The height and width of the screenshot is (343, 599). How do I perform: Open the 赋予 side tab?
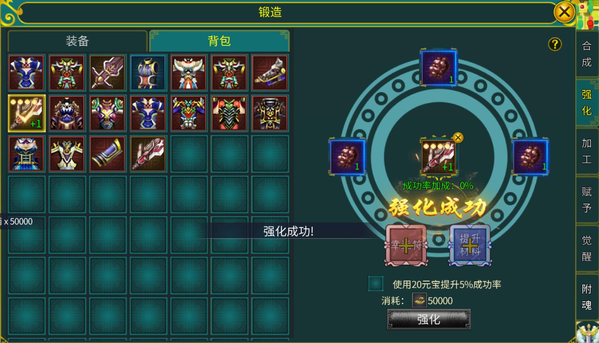[586, 200]
